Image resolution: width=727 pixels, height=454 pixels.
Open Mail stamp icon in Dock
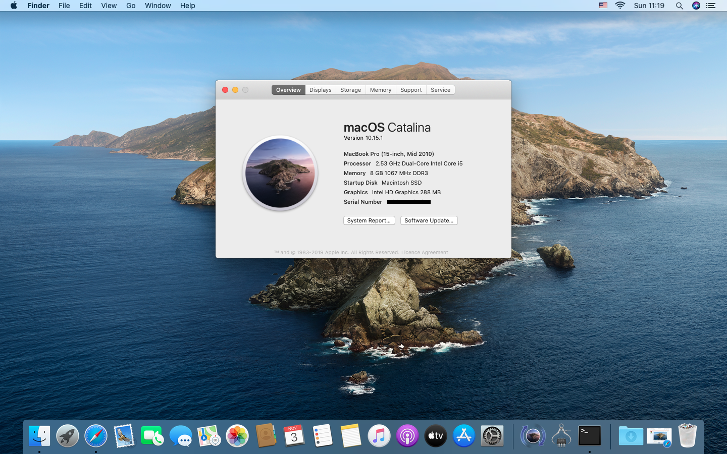124,436
